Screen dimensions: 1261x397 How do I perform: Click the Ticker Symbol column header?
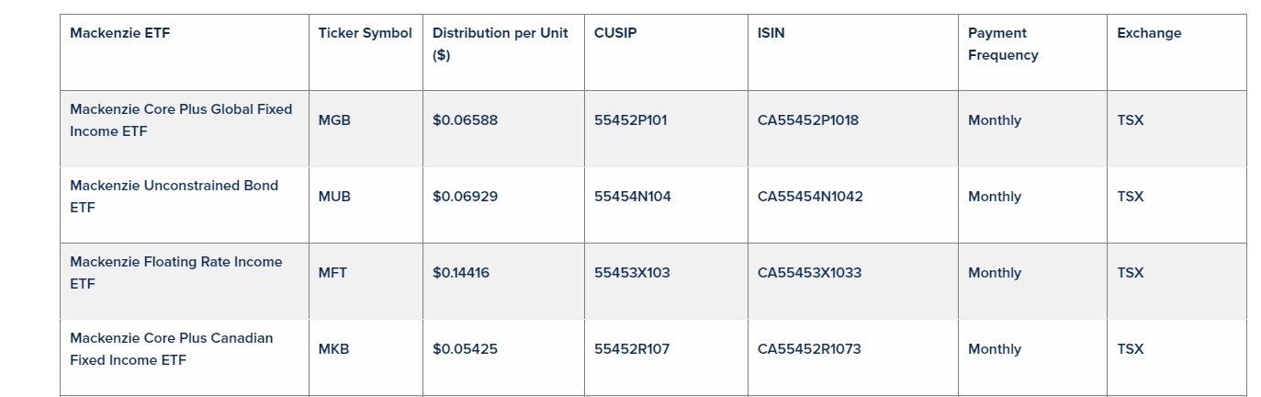pos(365,33)
